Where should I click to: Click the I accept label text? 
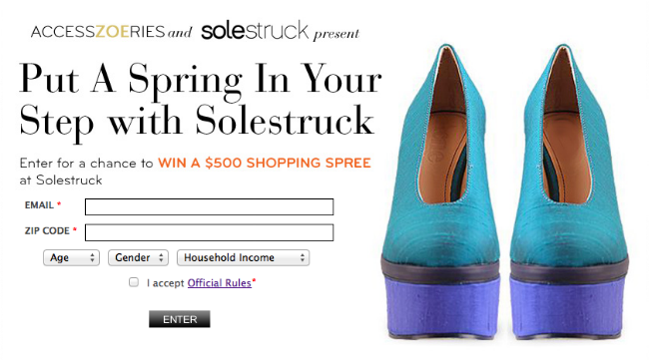pyautogui.click(x=166, y=283)
